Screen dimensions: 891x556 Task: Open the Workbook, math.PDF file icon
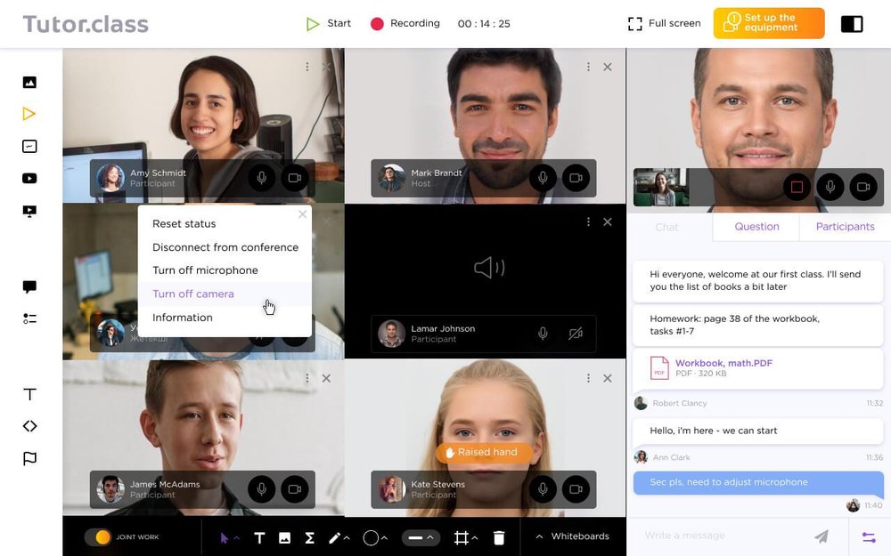[659, 367]
